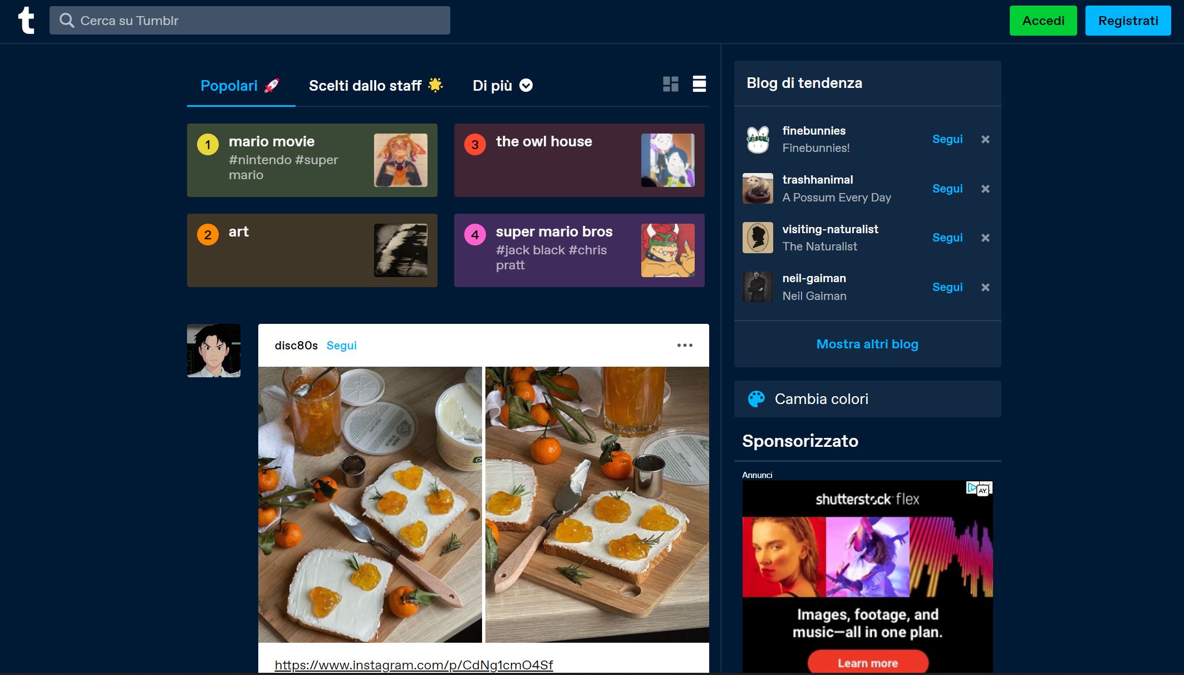Follow disc80s with the Segui link
1184x675 pixels.
click(341, 345)
